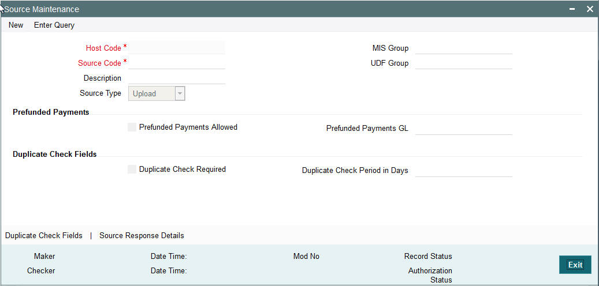599x286 pixels.
Task: Enable Prefunded Payments Allowed checkbox
Action: (132, 127)
